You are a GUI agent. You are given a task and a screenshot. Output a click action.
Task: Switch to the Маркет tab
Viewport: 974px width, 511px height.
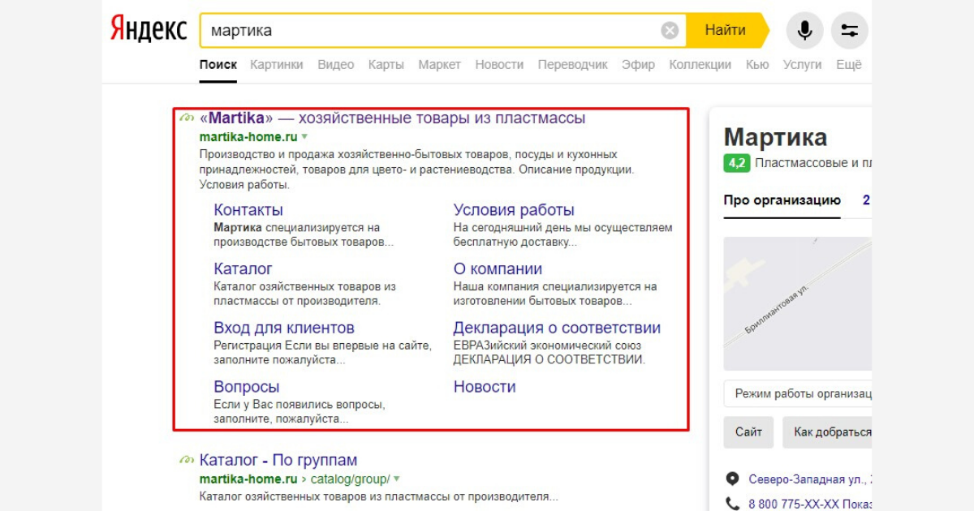(x=440, y=65)
